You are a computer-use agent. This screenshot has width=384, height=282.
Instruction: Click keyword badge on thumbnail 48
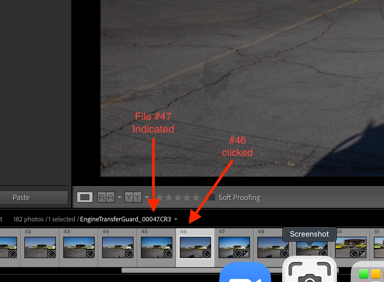pyautogui.click(x=285, y=254)
